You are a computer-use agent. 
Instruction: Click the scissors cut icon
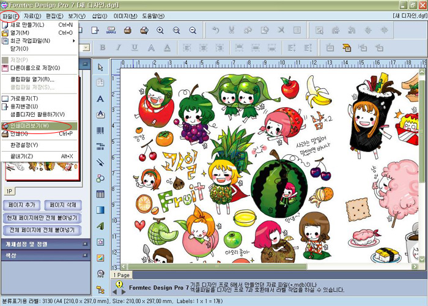232,30
